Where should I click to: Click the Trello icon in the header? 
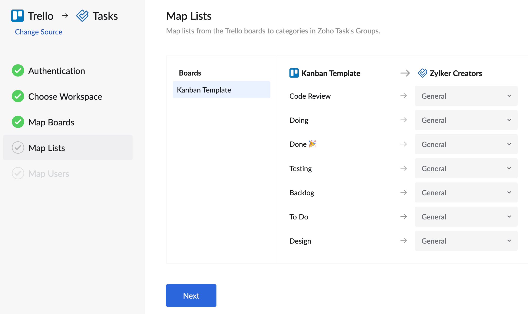[x=17, y=16]
